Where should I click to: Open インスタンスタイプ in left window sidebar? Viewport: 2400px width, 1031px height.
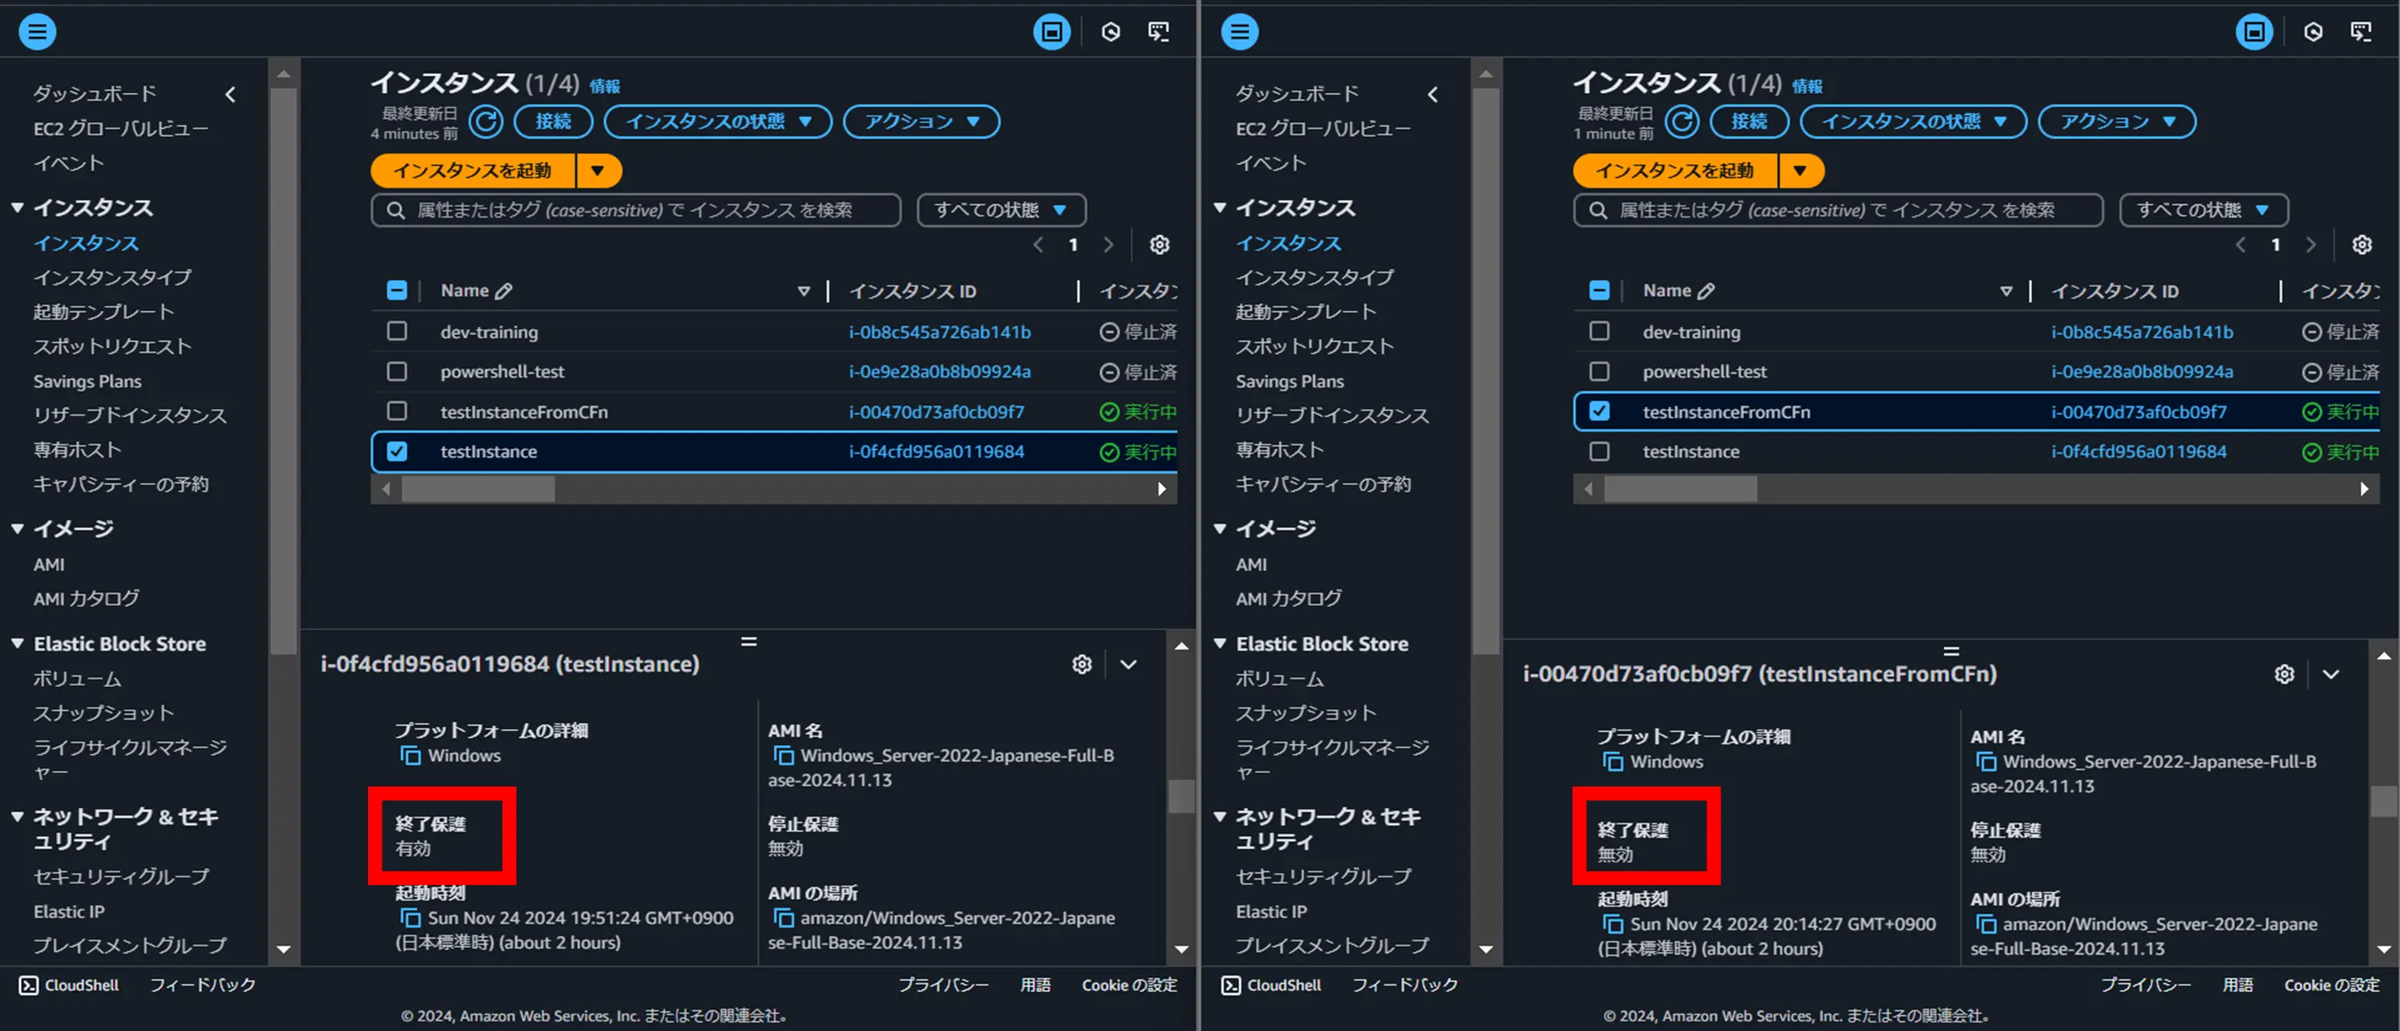(x=113, y=277)
